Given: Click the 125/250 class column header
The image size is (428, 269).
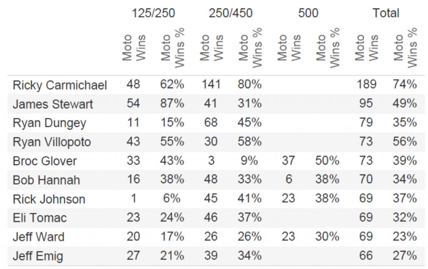Looking at the screenshot, I should click(153, 13).
